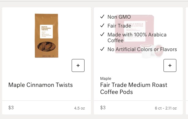Click the $3 price for Coffee Pods

pos(103,108)
